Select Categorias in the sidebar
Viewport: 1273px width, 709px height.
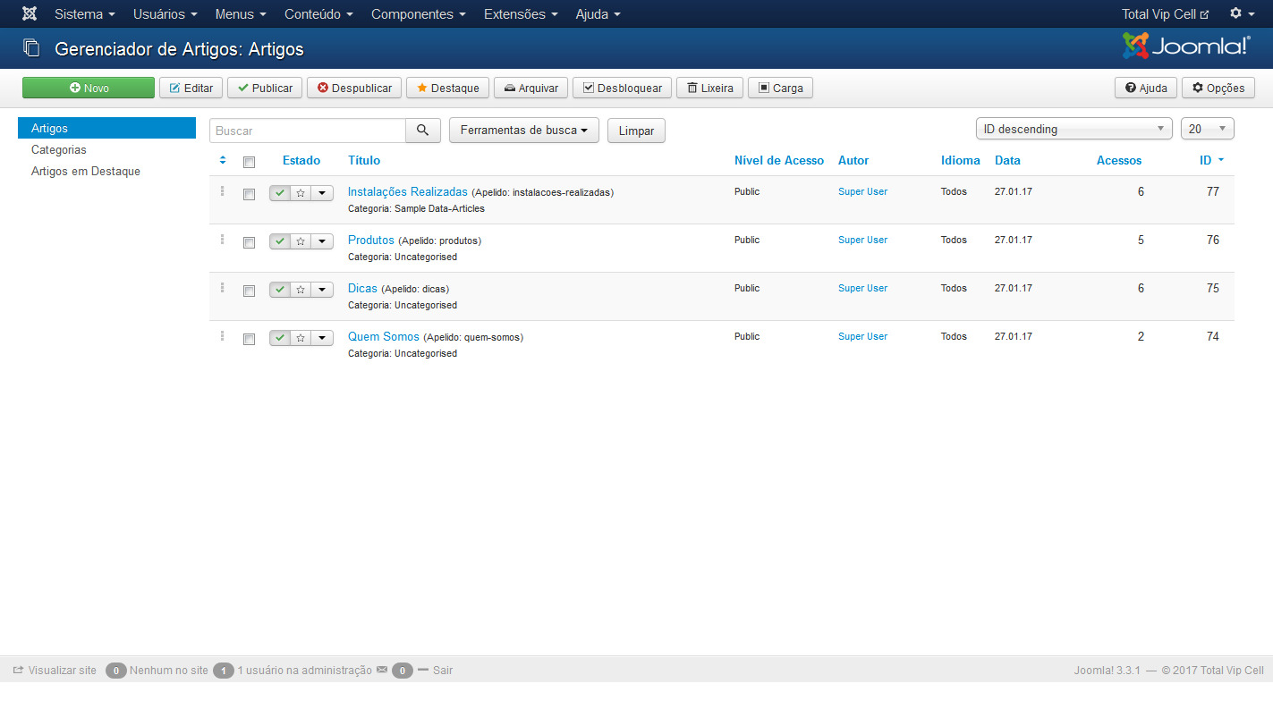[x=106, y=149]
